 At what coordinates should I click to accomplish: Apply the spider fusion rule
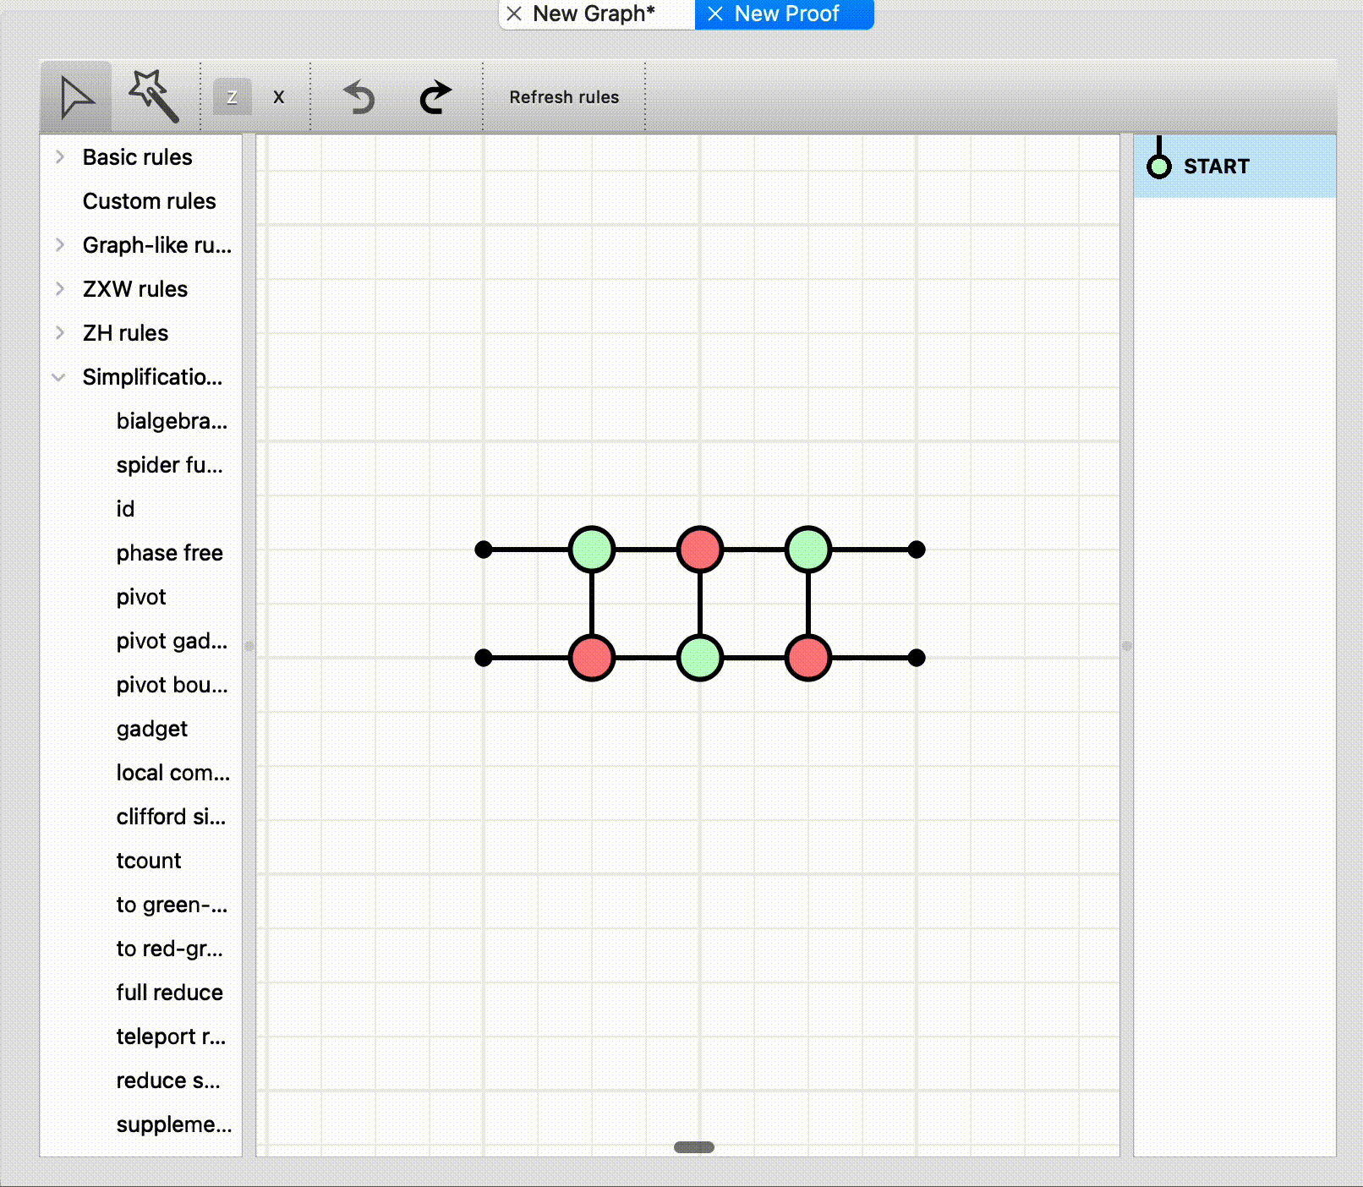coord(170,465)
